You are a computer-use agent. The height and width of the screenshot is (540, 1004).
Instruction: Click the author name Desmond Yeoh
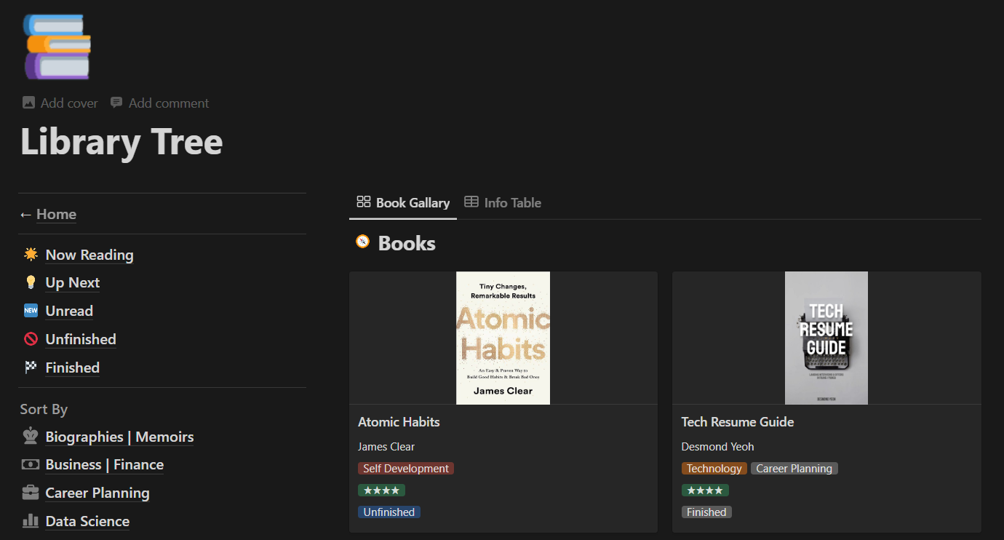tap(717, 447)
